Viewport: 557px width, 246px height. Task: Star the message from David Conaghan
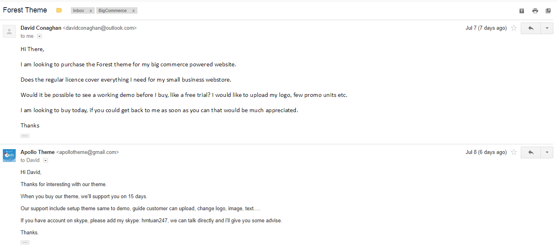tap(514, 28)
